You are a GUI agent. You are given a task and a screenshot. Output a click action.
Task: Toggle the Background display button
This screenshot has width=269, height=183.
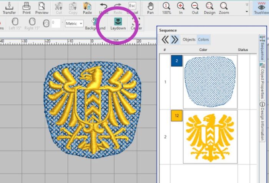[x=95, y=23]
